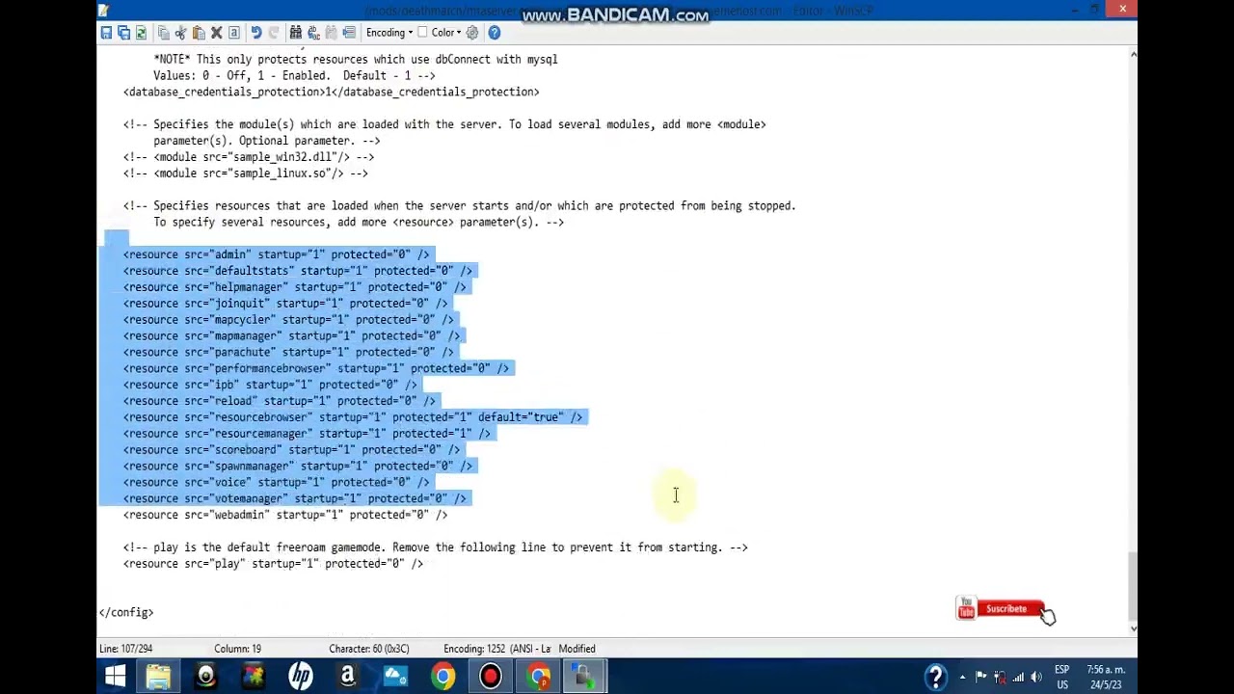Viewport: 1234px width, 694px height.
Task: Click the resource src="parachute" line
Action: click(288, 352)
